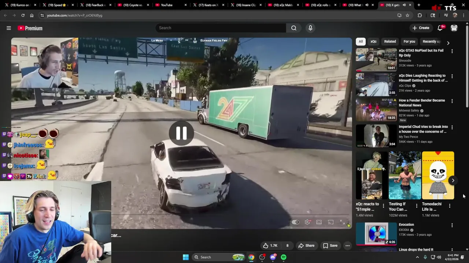Screen dimensions: 469x263
Task: Open a new Chrome tab
Action: [419, 5]
